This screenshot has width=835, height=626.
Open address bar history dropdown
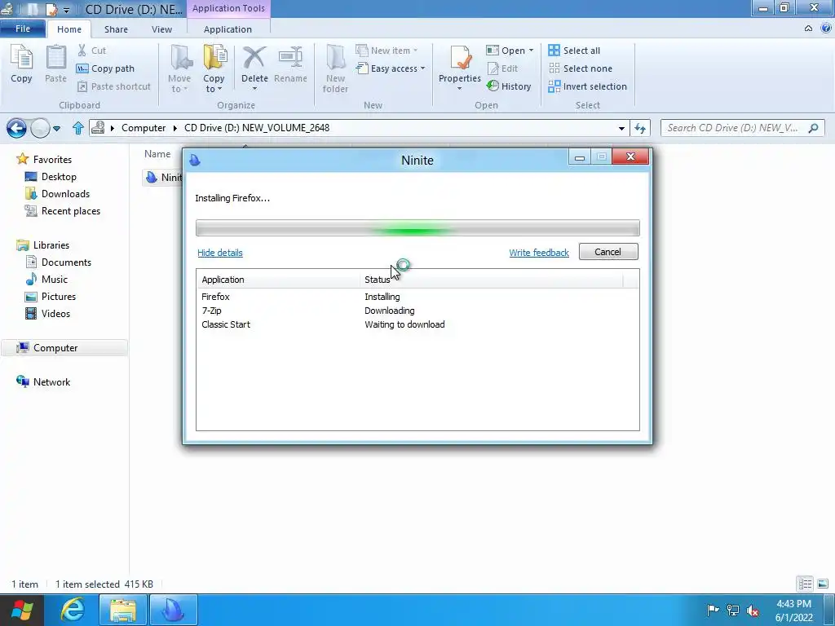(x=621, y=128)
